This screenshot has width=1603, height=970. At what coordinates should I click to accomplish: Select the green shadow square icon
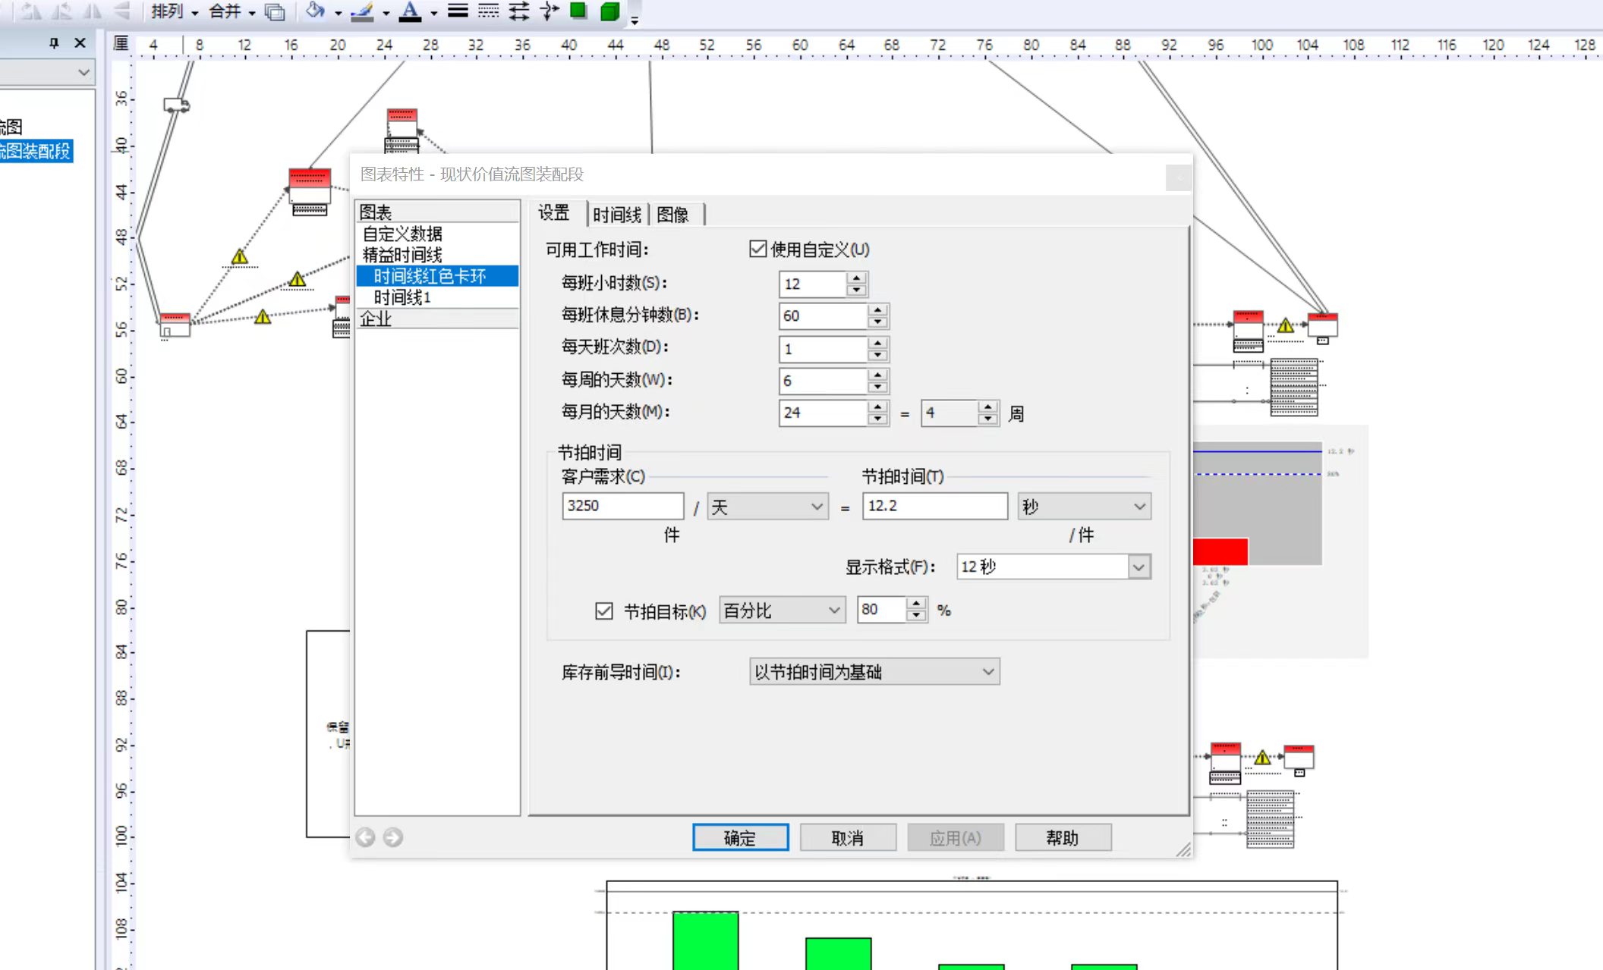coord(578,11)
